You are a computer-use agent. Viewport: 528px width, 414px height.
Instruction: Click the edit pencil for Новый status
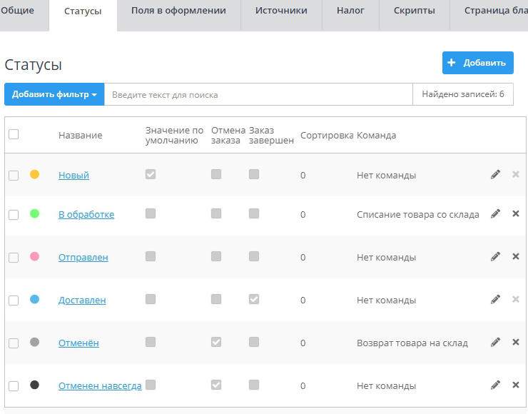pos(495,174)
